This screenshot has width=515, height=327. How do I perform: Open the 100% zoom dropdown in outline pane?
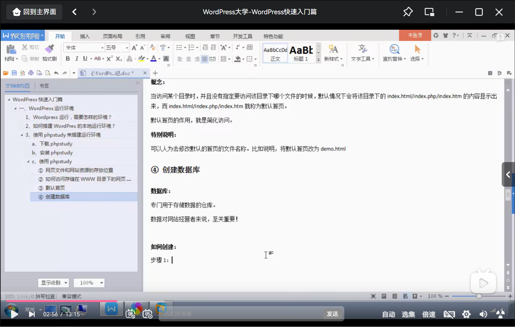point(89,283)
